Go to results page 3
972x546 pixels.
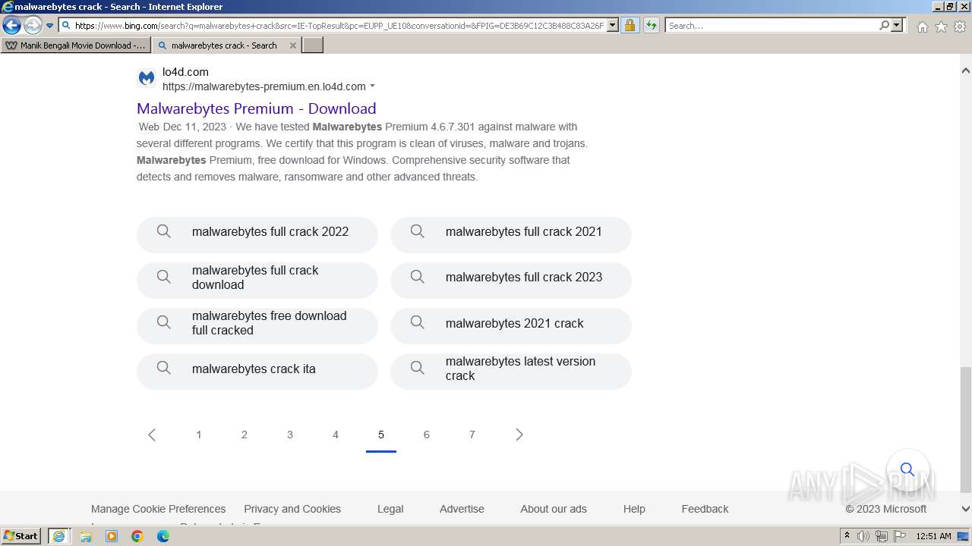coord(290,435)
